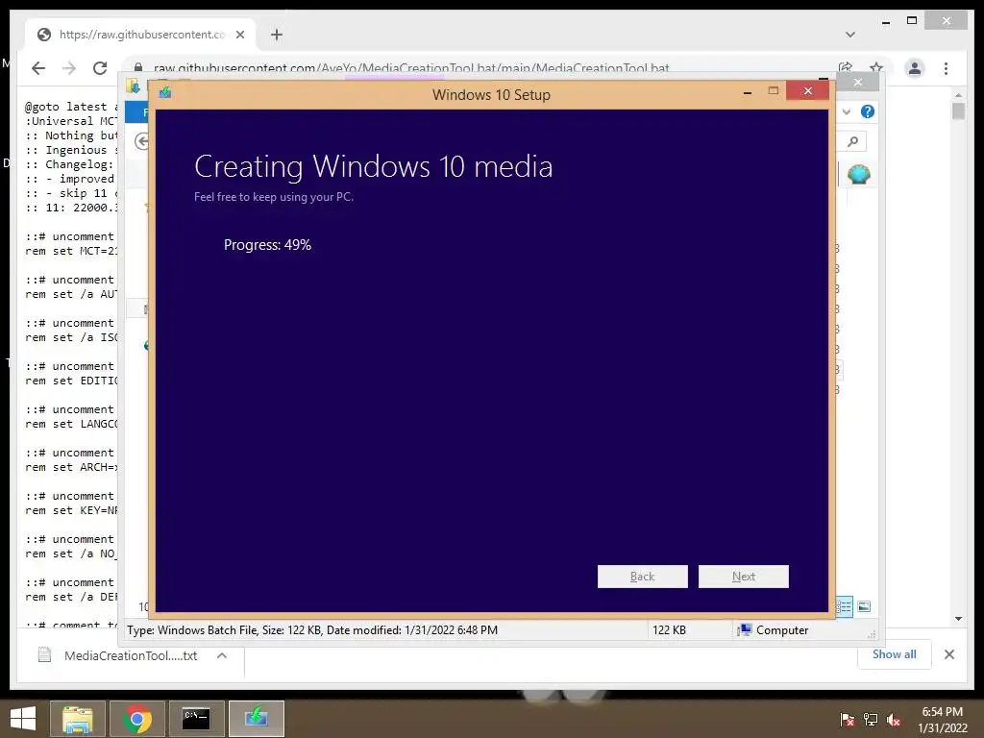Maximize the Windows 10 Setup window
Screen dimensions: 984x738
click(x=774, y=91)
